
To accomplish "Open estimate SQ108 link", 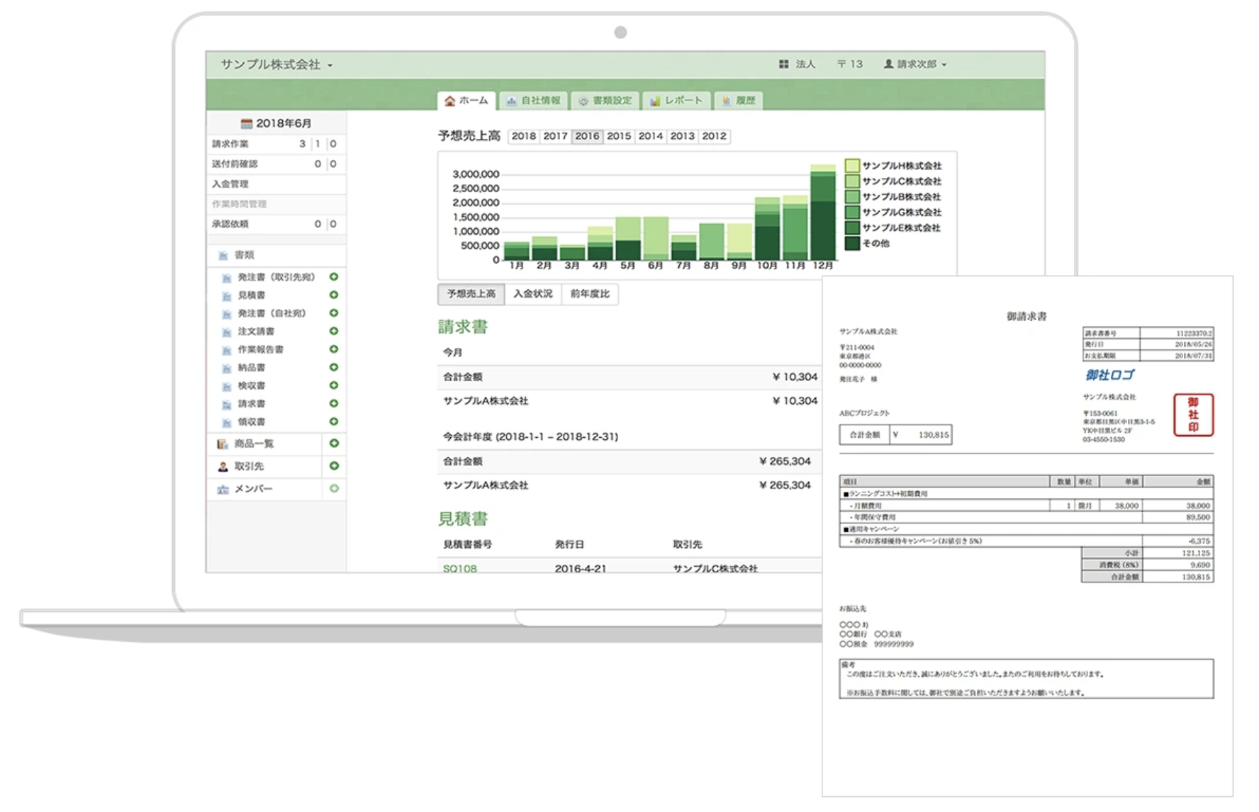I will point(459,568).
